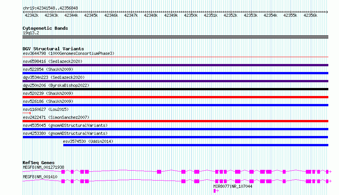
Task: Open the MEGF8|NM_001410 transcript label
Action: pyautogui.click(x=40, y=177)
